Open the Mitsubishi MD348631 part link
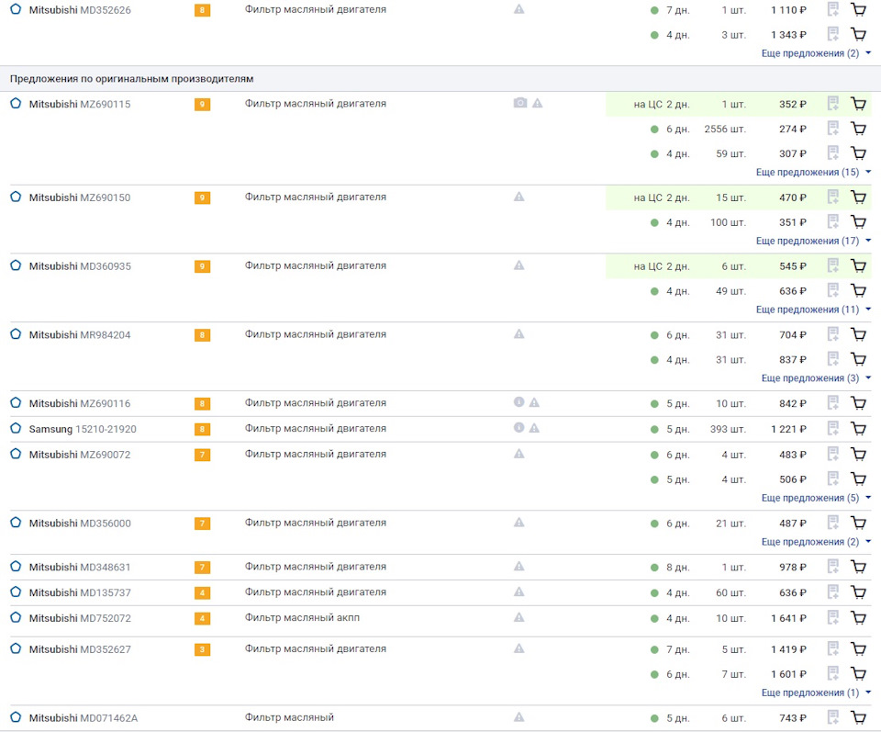This screenshot has height=732, width=881. [x=80, y=568]
